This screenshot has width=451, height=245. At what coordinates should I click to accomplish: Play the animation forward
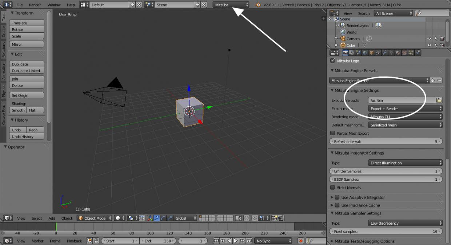pyautogui.click(x=236, y=241)
